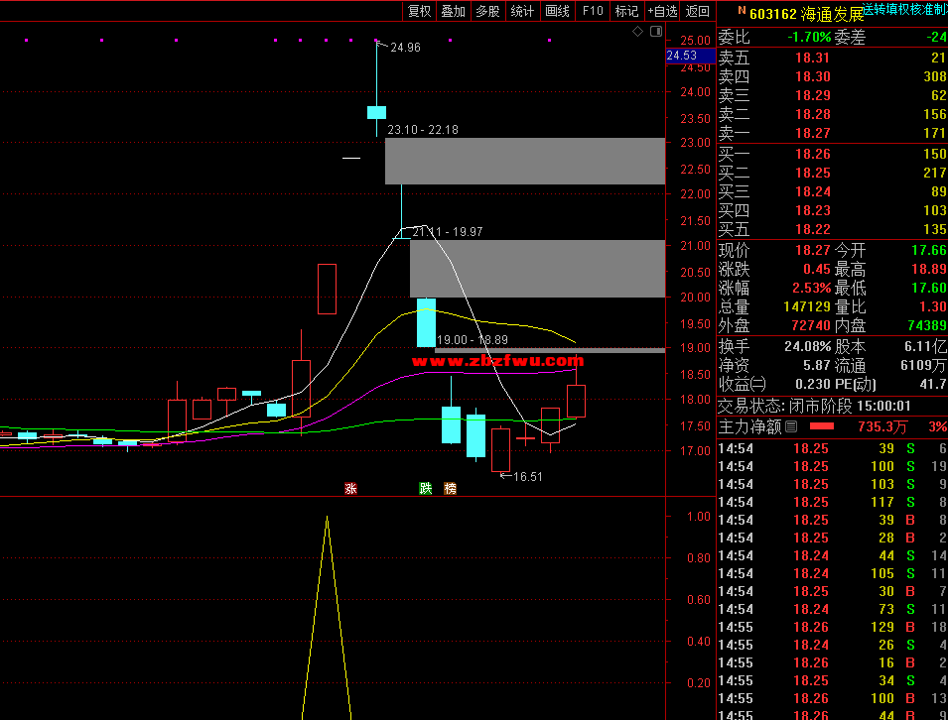948x720 pixels.
Task: Click the orange N badge beside the stock code
Action: click(x=742, y=10)
